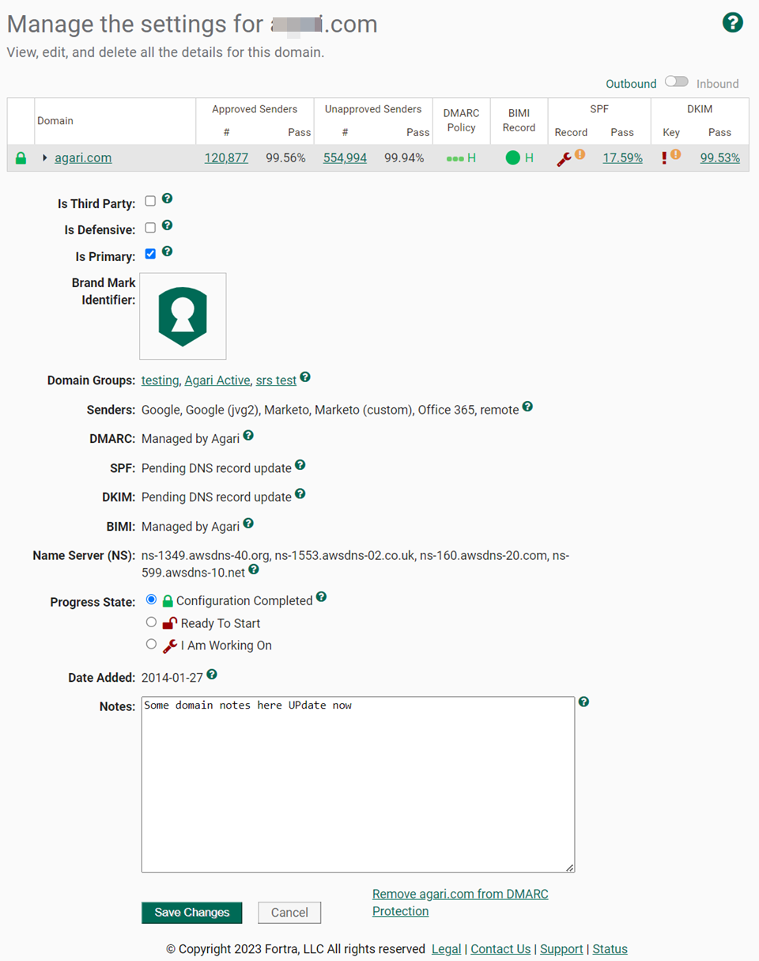
Task: Open the testing domain group
Action: (160, 380)
